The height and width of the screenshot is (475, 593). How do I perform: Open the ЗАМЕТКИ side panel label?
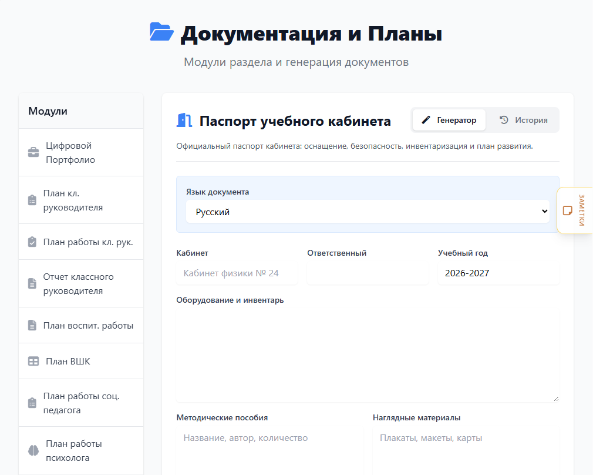coord(582,210)
